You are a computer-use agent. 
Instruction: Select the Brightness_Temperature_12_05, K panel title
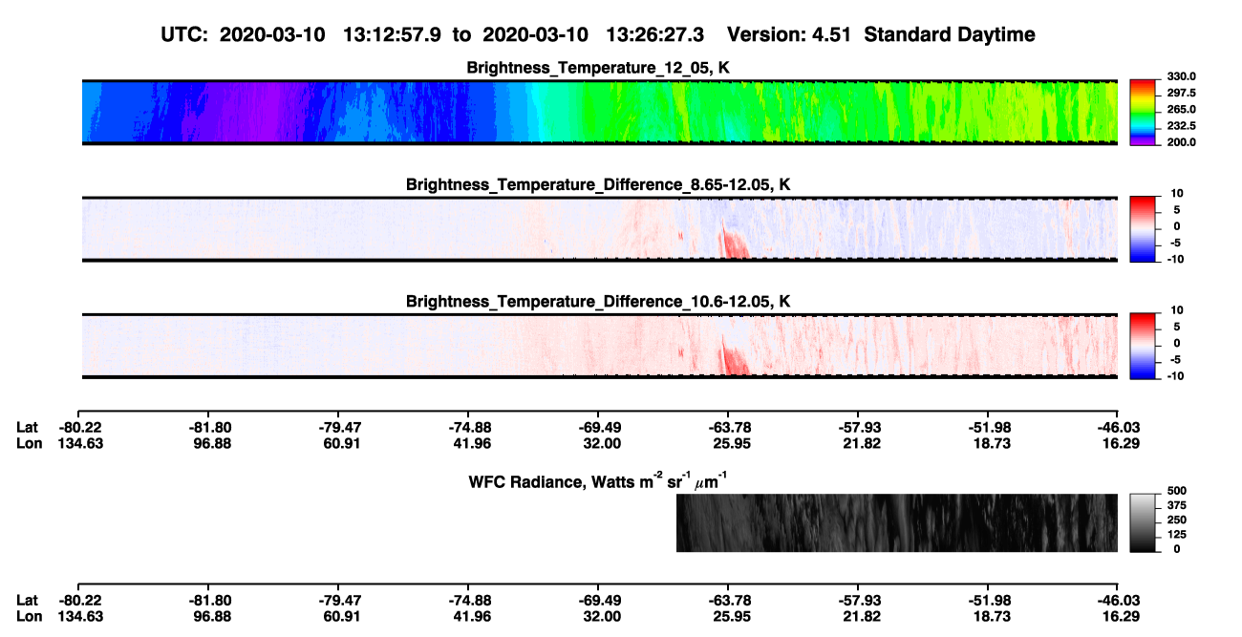click(x=597, y=68)
